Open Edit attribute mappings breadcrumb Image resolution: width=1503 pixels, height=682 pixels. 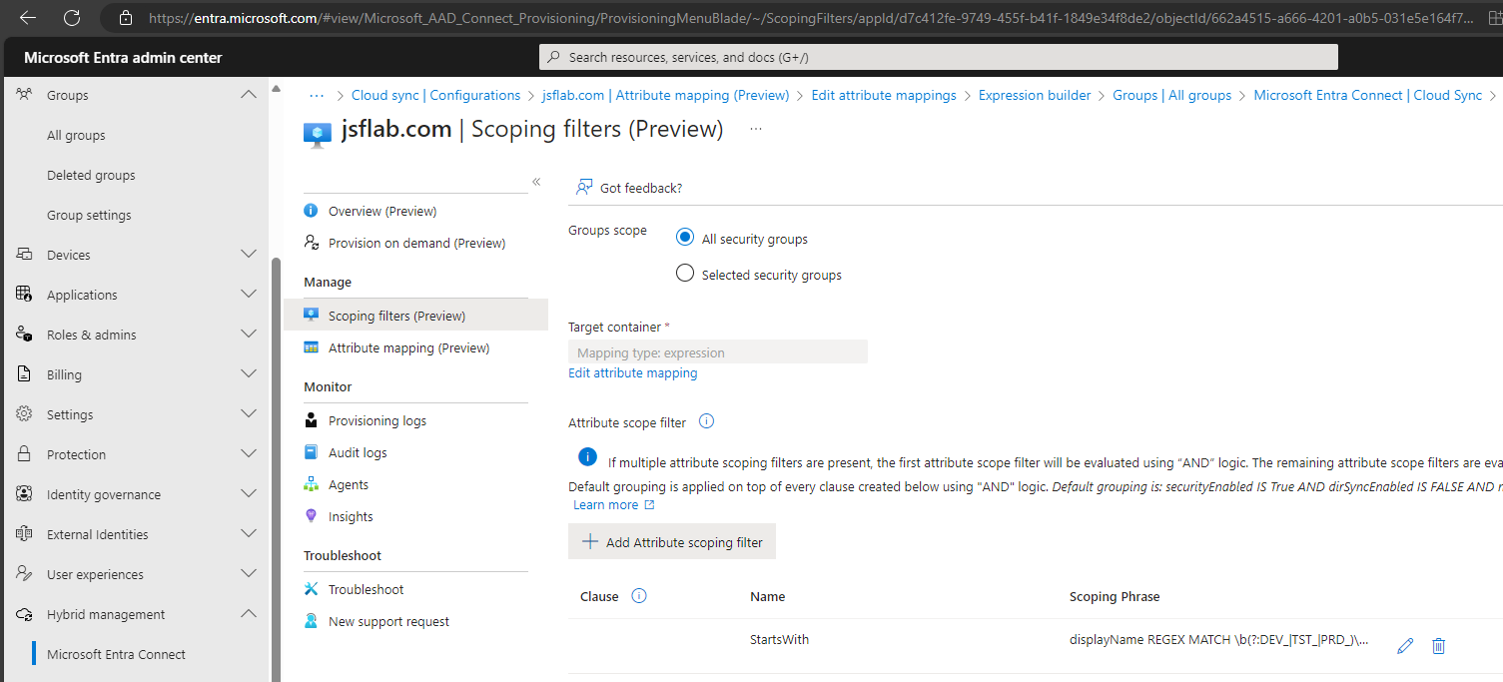coord(884,95)
